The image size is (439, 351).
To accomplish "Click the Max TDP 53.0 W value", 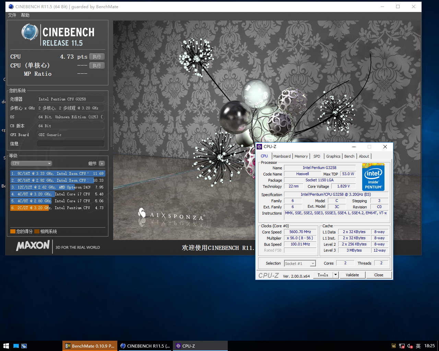I will (x=348, y=174).
